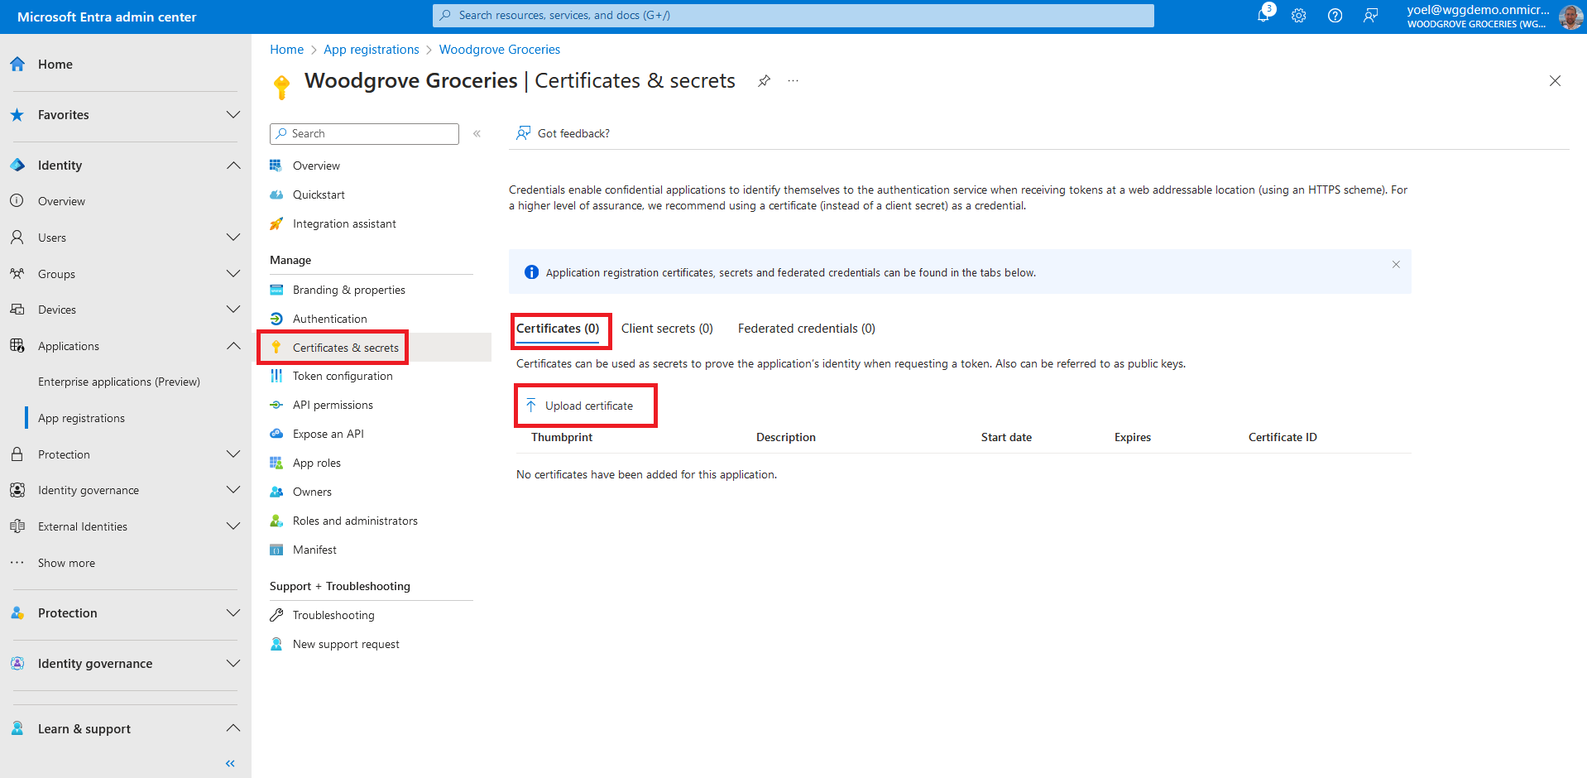Click the user account avatar
This screenshot has height=778, width=1587.
[x=1570, y=17]
